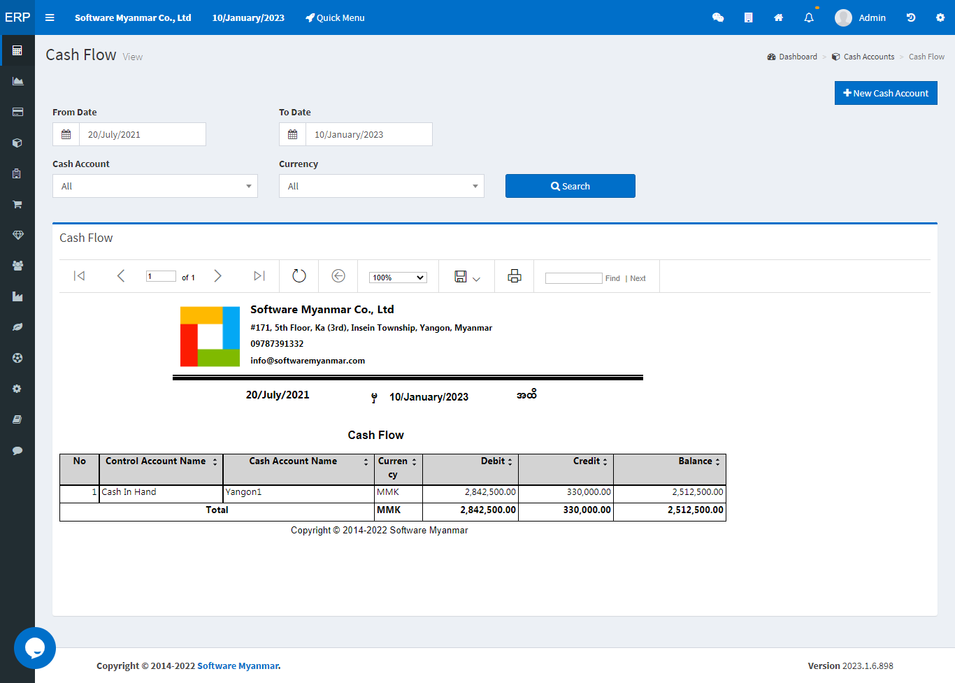Go to first report page
Viewport: 955px width, 683px height.
(x=80, y=276)
